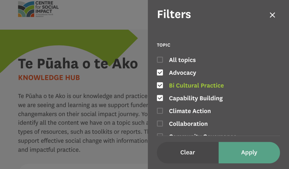Uncheck the Capability Building checkbox
Viewport: 289px width, 169px height.
tap(160, 98)
